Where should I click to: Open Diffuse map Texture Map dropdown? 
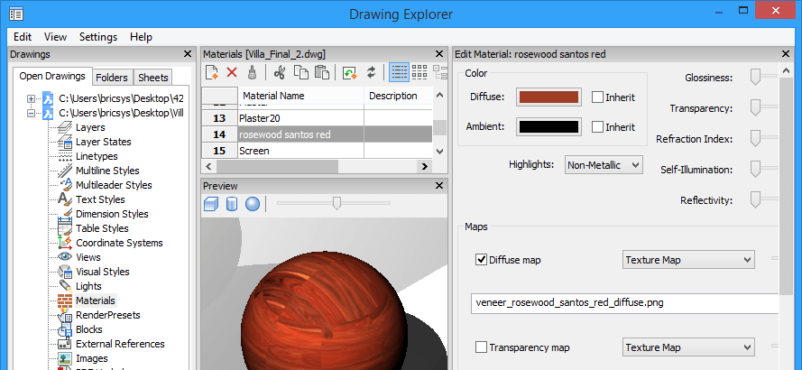point(688,260)
